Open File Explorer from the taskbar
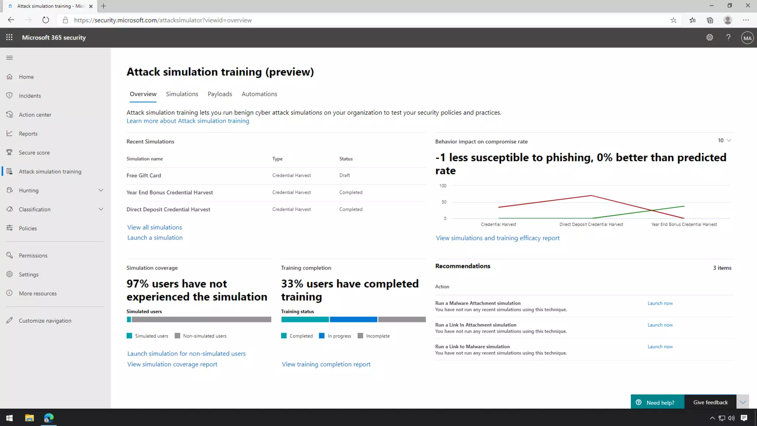The width and height of the screenshot is (757, 426). pos(29,418)
